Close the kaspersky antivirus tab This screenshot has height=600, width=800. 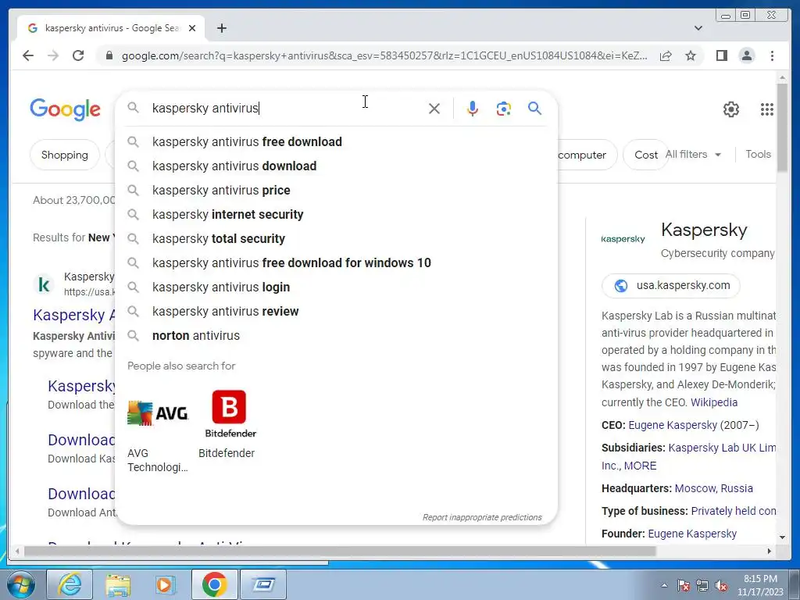click(x=192, y=28)
